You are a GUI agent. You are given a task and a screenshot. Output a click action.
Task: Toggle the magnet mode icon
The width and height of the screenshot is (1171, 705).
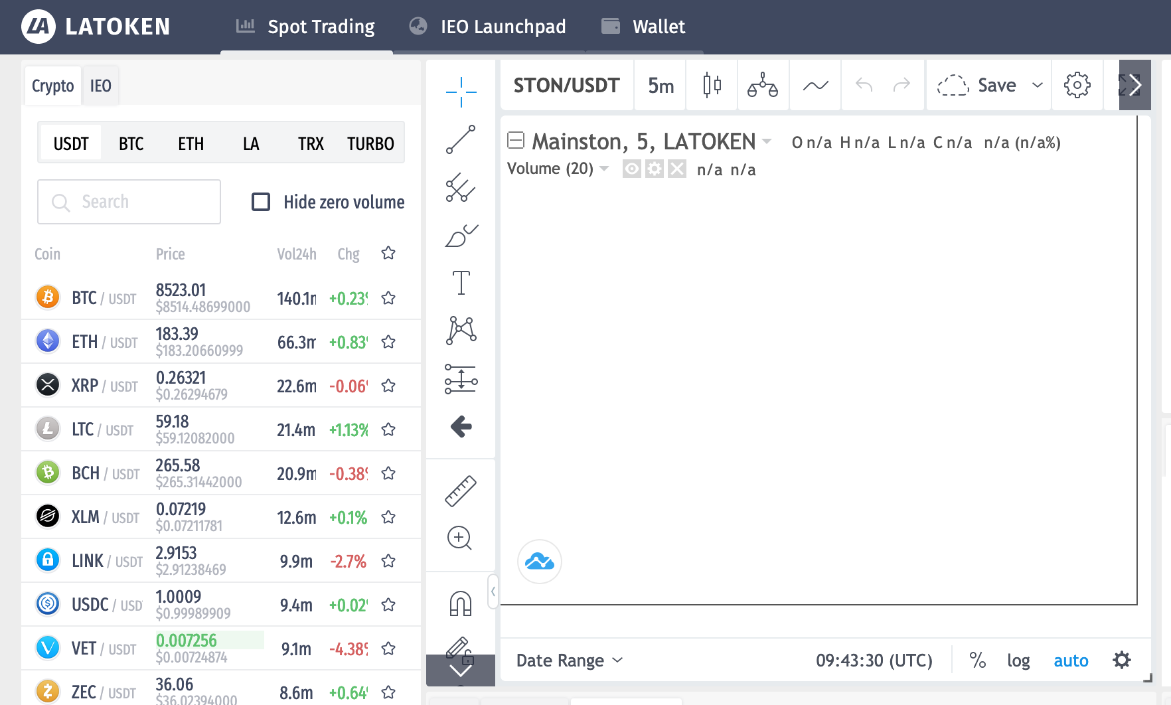pos(461,603)
